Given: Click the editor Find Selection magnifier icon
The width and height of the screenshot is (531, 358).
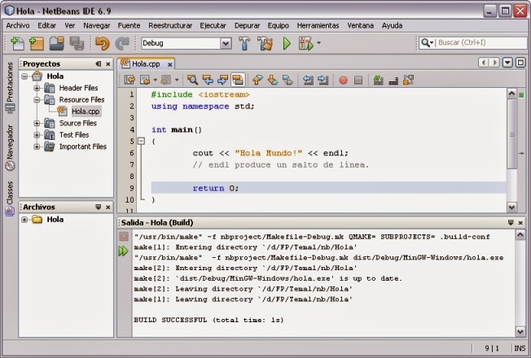Looking at the screenshot, I should (192, 80).
